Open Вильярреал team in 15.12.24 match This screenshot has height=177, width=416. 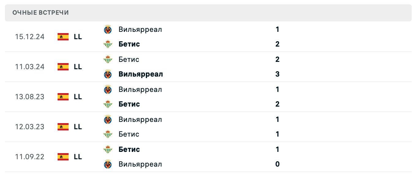140,29
